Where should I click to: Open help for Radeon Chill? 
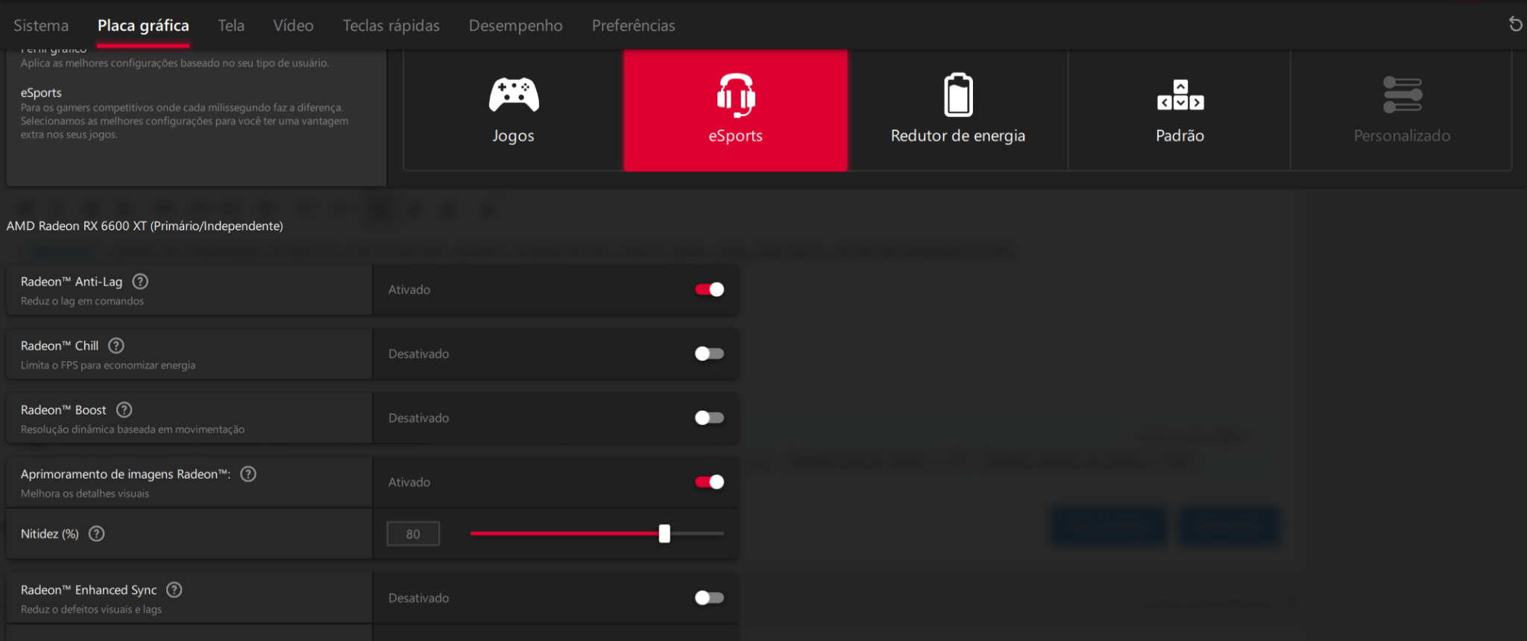click(116, 345)
